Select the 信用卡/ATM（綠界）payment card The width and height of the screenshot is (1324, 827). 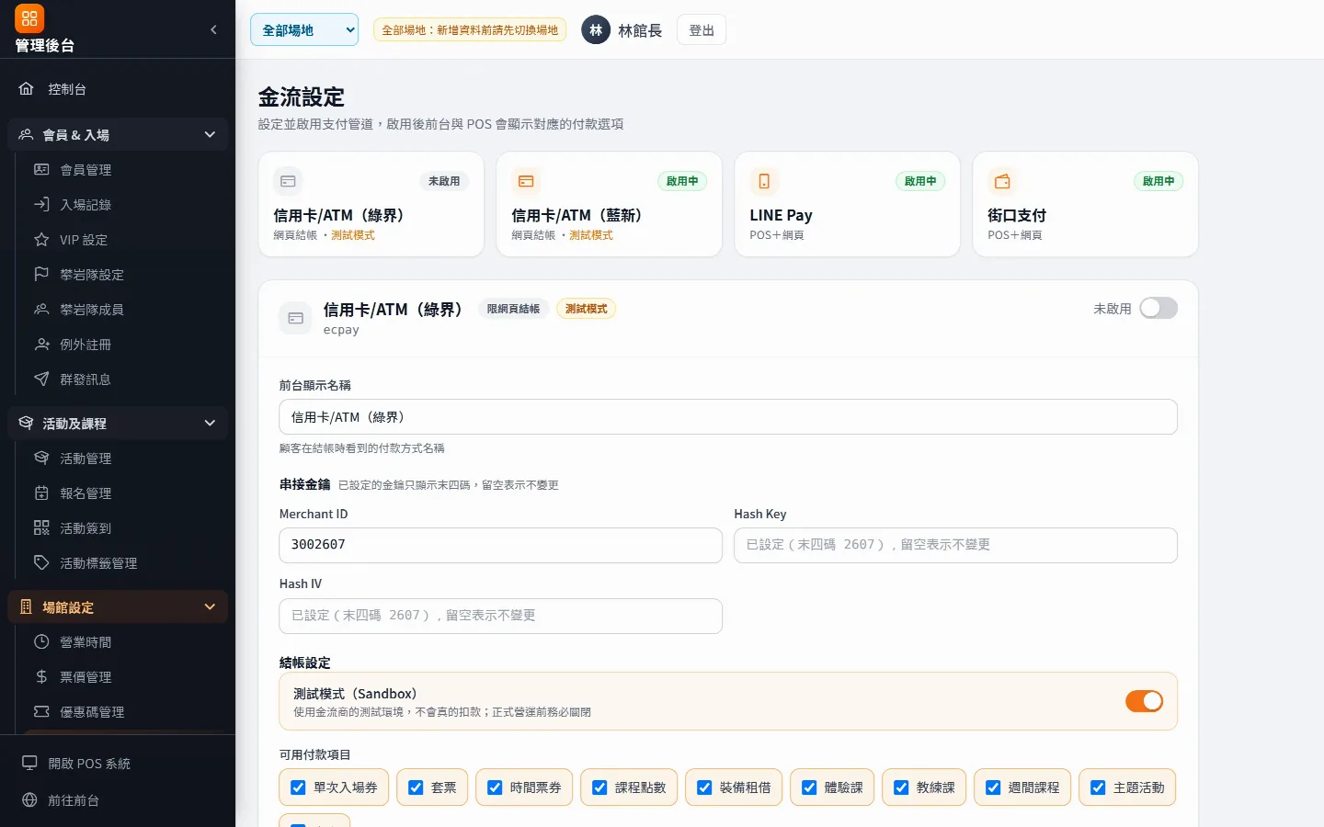(x=371, y=204)
